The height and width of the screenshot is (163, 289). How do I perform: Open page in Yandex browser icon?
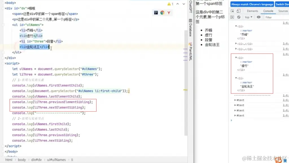(169, 12)
